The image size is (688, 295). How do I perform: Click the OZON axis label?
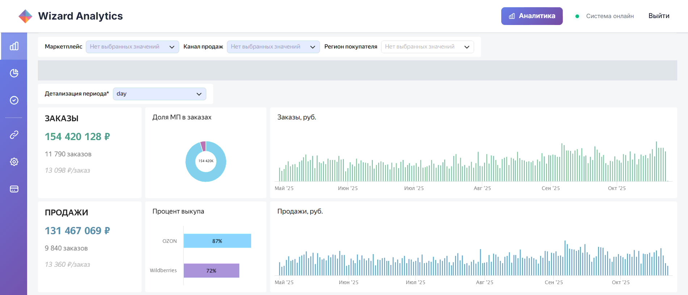[169, 241]
